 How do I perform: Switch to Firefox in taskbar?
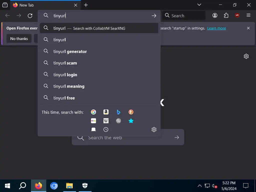(x=38, y=186)
